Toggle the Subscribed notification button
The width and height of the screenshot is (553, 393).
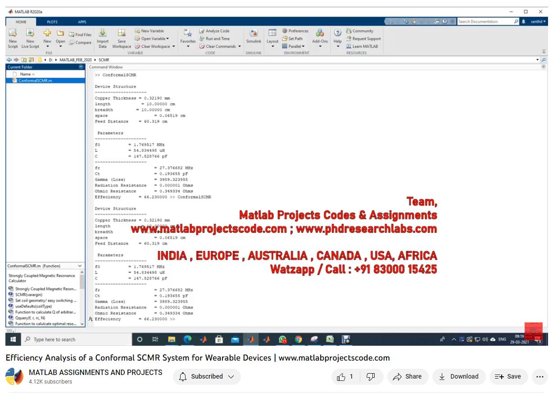click(x=207, y=377)
